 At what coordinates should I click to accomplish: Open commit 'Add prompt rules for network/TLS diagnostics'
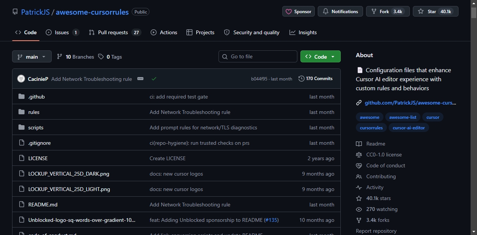203,127
